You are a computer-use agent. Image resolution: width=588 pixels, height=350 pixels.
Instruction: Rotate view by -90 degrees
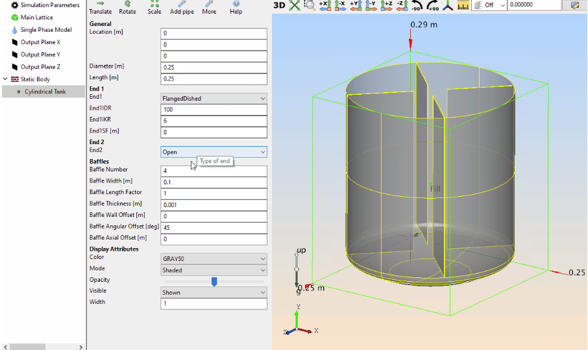[418, 5]
